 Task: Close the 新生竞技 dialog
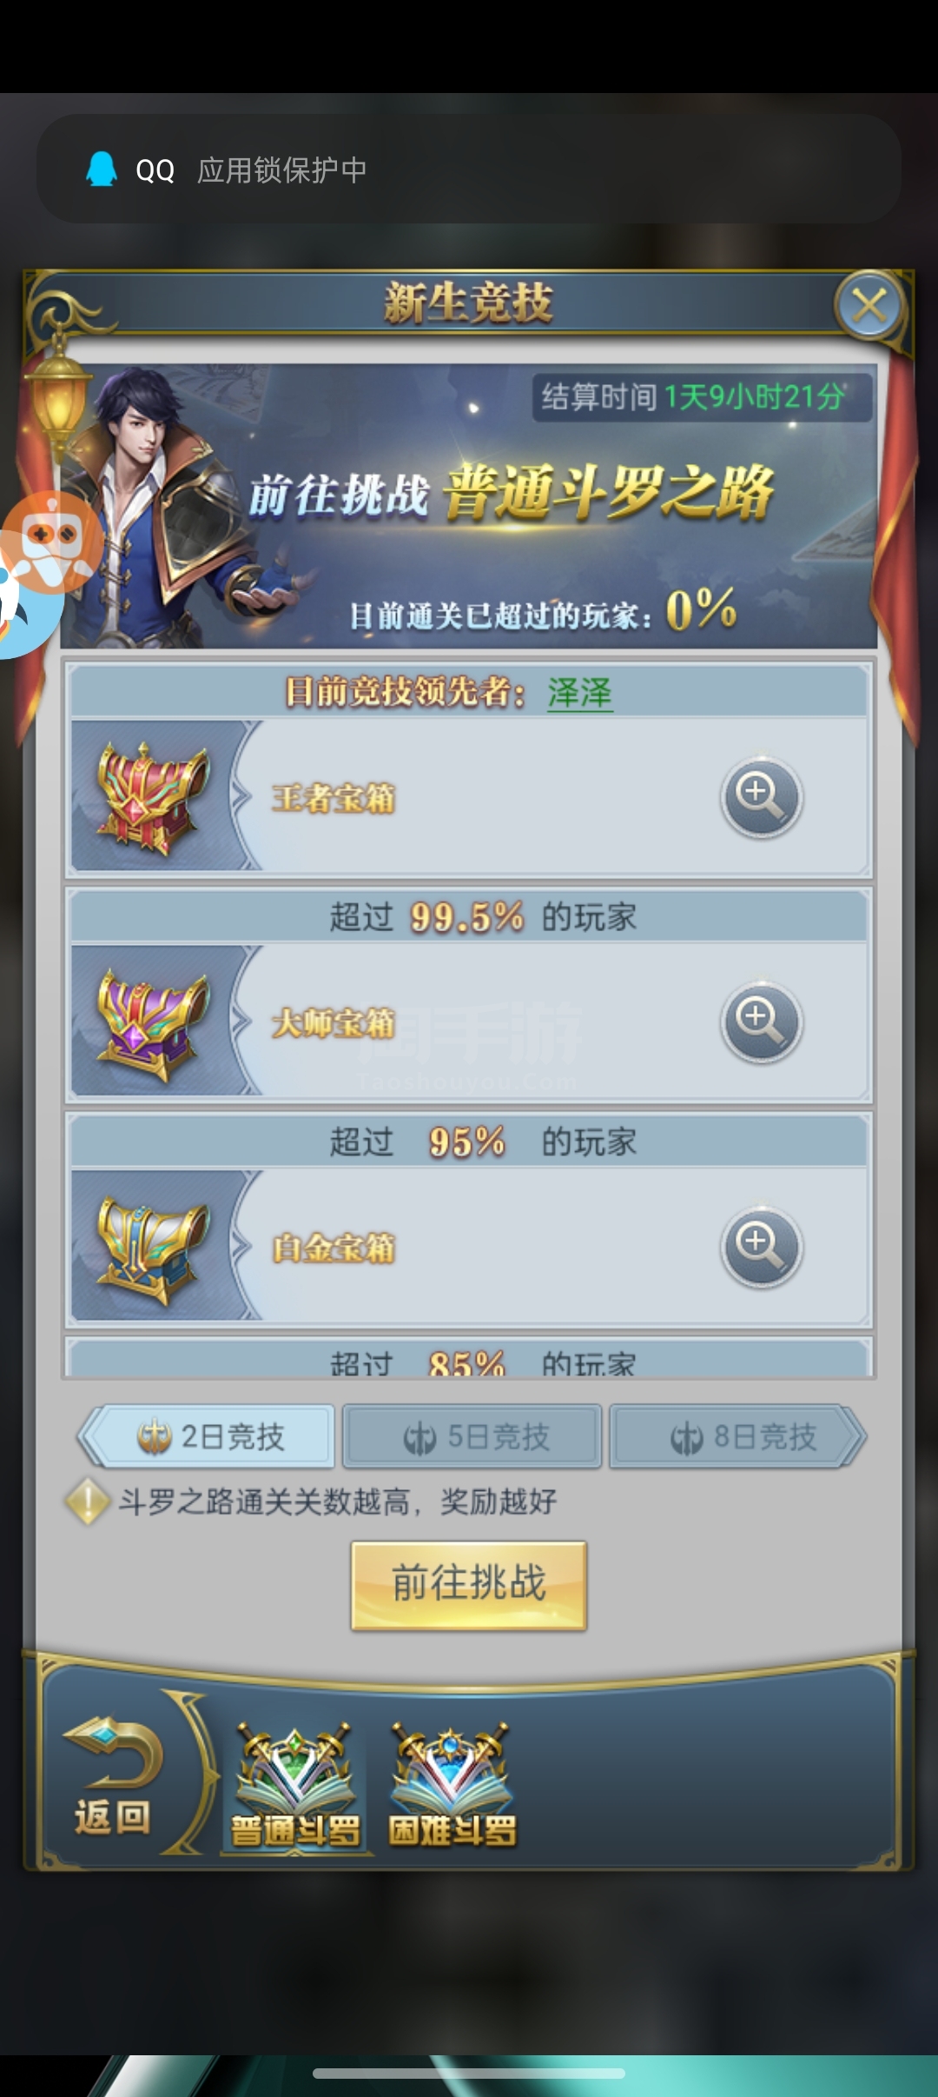[869, 305]
